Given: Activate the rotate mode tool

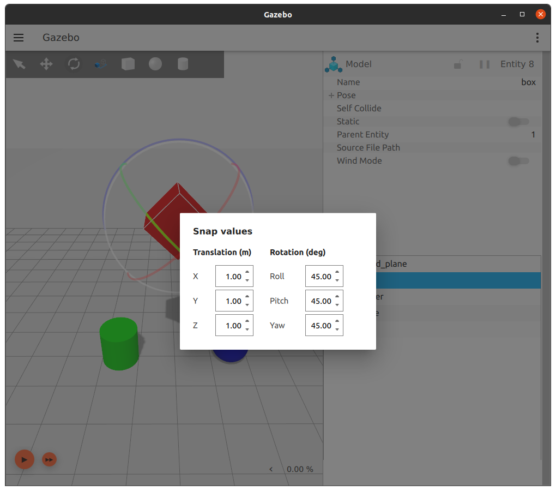Looking at the screenshot, I should pyautogui.click(x=74, y=64).
